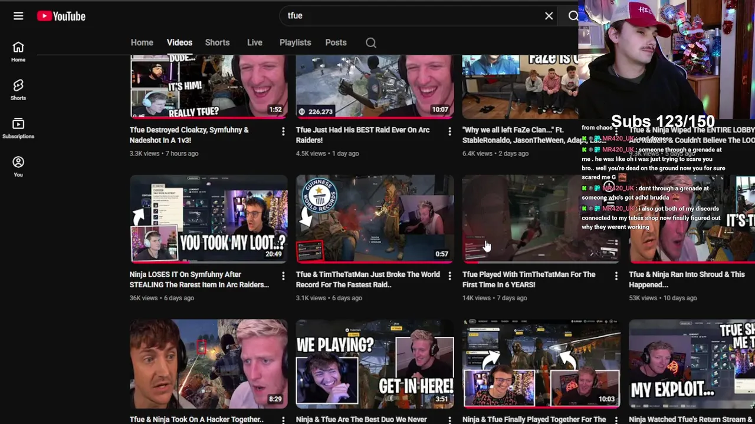Click the YouTube logo
Viewport: 755px width, 424px height.
pyautogui.click(x=61, y=16)
